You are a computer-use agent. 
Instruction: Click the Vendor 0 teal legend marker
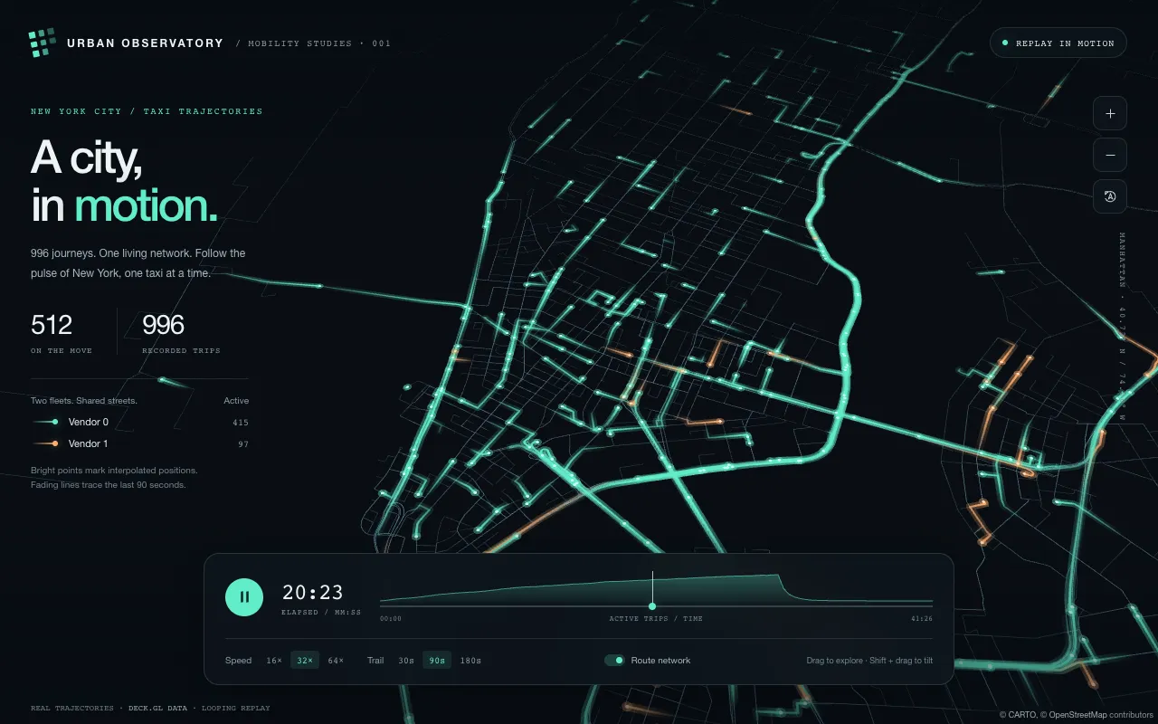click(45, 422)
